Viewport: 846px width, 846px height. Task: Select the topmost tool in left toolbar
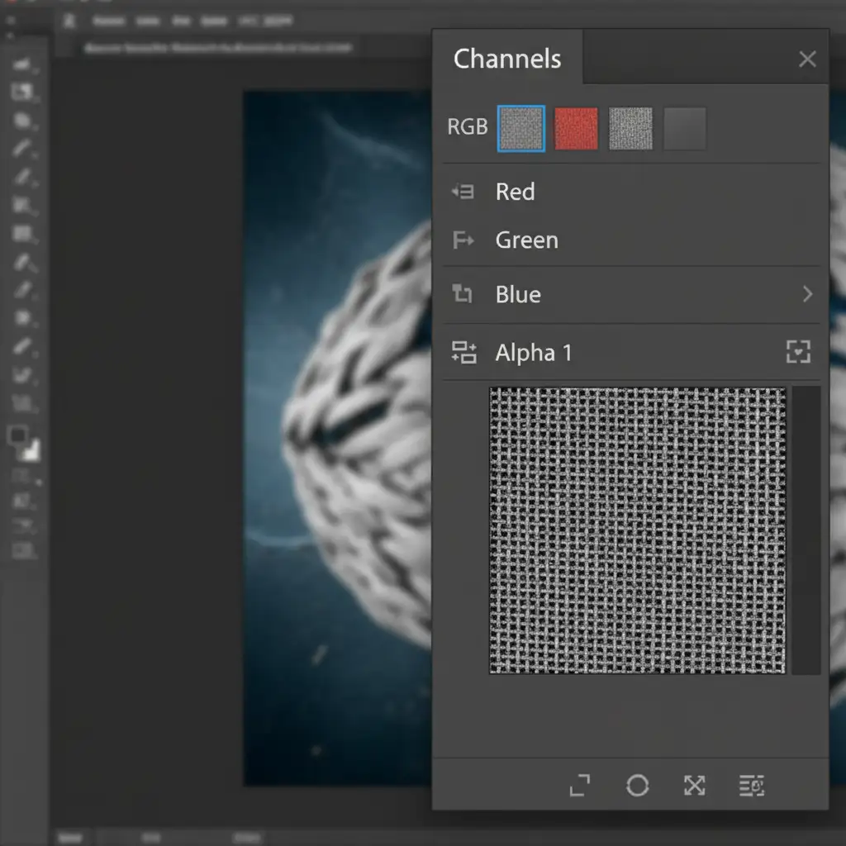point(22,64)
